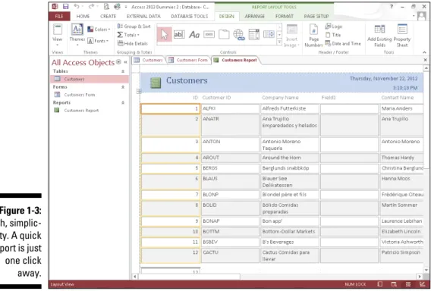The width and height of the screenshot is (431, 291).
Task: Collapse the ribbon with the arrow
Action: 424,52
